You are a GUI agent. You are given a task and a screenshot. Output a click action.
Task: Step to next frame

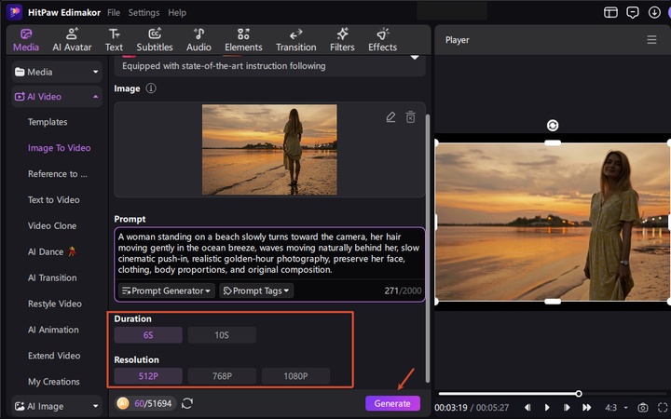pos(567,407)
